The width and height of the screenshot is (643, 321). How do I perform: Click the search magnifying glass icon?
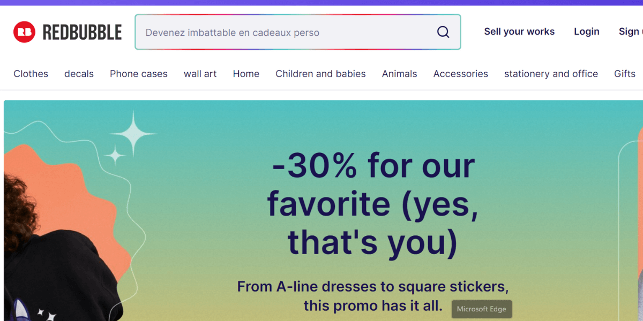coord(443,32)
